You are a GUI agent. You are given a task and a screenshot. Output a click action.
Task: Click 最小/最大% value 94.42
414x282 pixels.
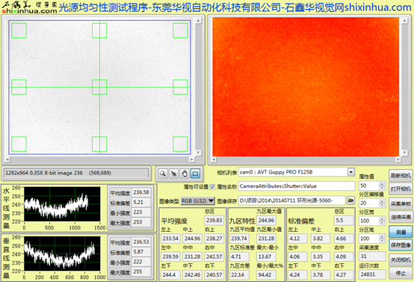[x=266, y=275]
